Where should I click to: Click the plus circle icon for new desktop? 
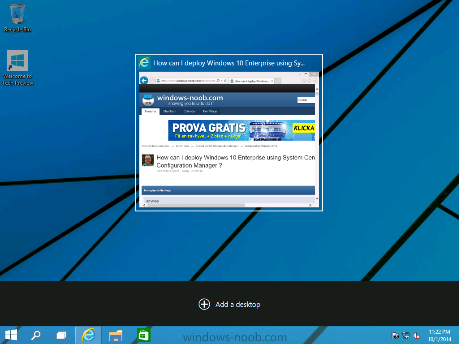pos(204,304)
